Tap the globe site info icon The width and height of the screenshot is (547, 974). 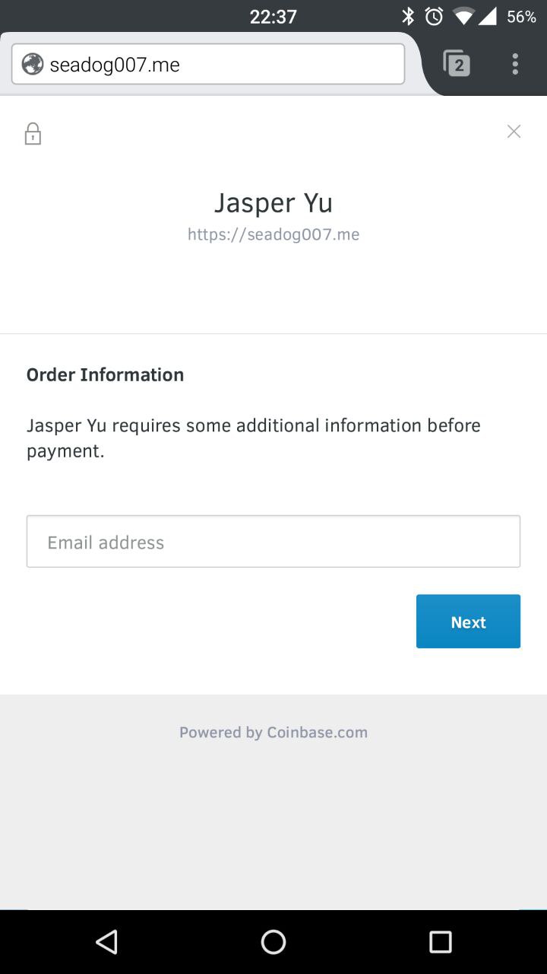33,65
